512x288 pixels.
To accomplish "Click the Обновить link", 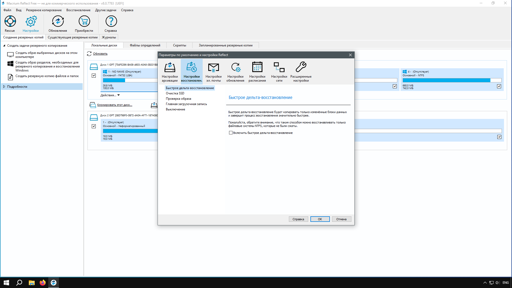I will 100,54.
